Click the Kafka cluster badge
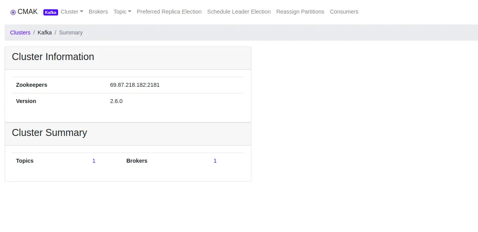 [51, 12]
